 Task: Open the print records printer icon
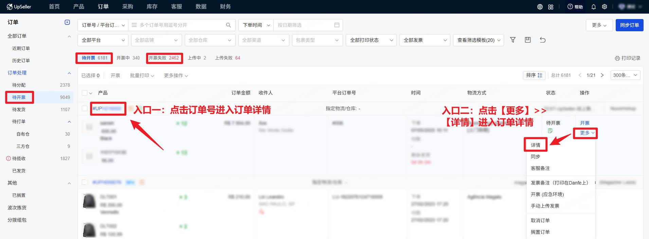click(617, 58)
